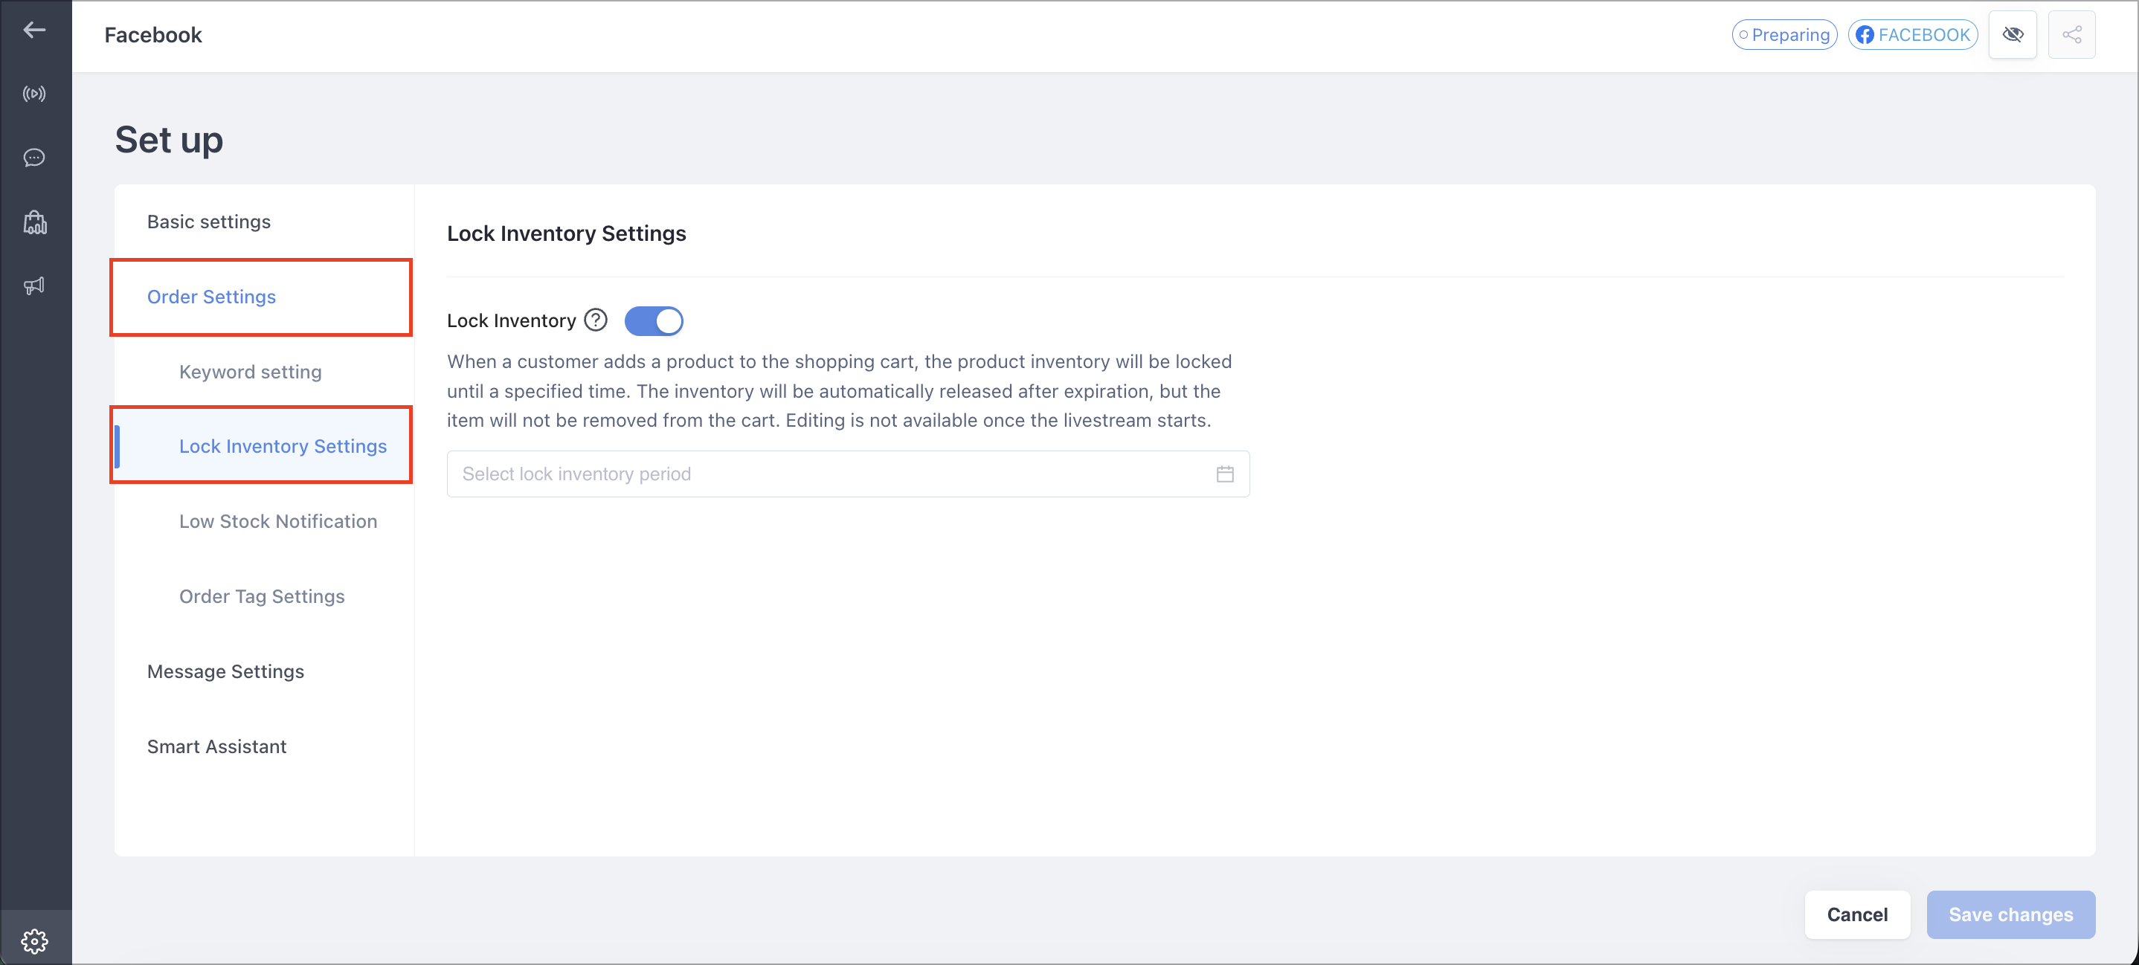Click the calendar icon in period field

click(x=1225, y=474)
